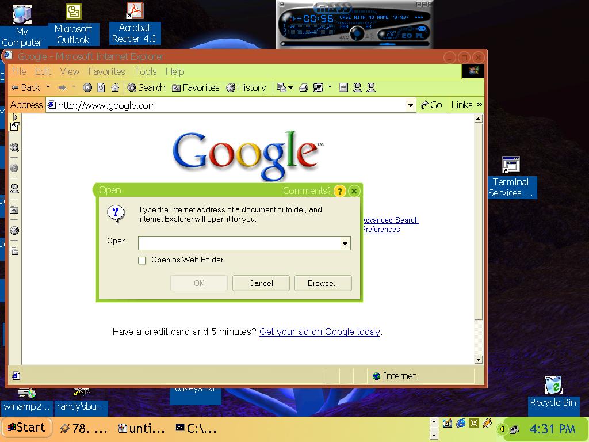Click the Go button beside the address bar

coord(431,105)
